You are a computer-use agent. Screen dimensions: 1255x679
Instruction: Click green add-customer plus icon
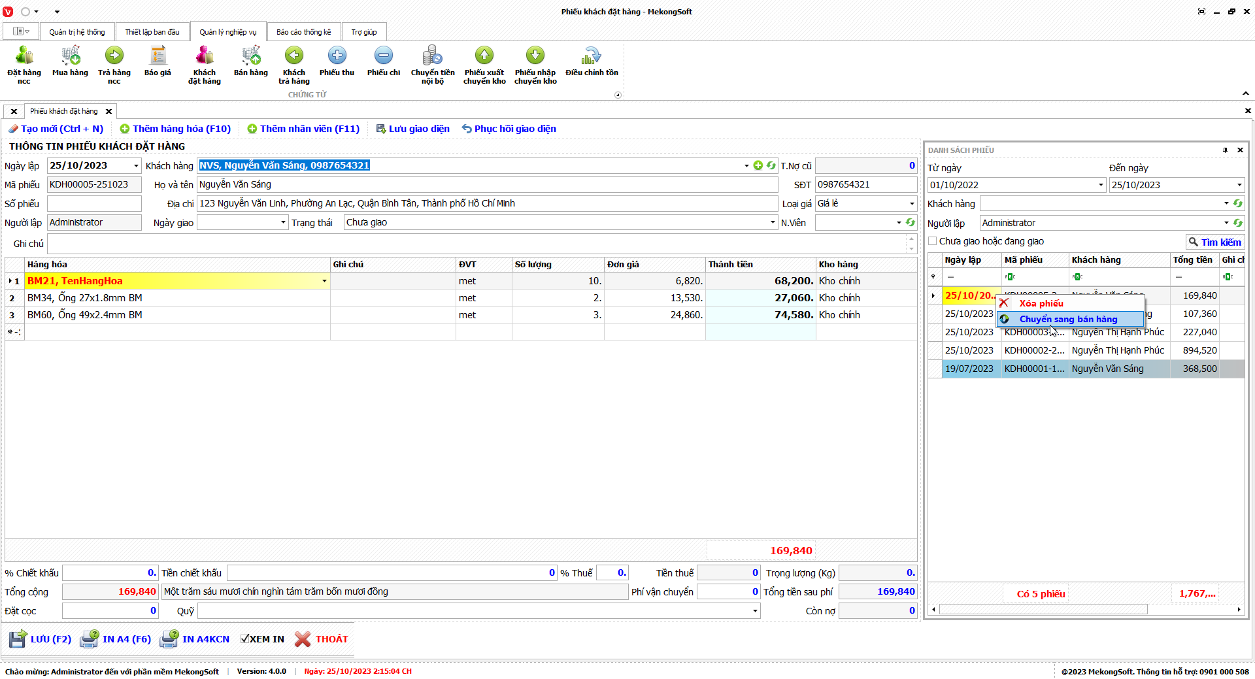[x=758, y=166]
